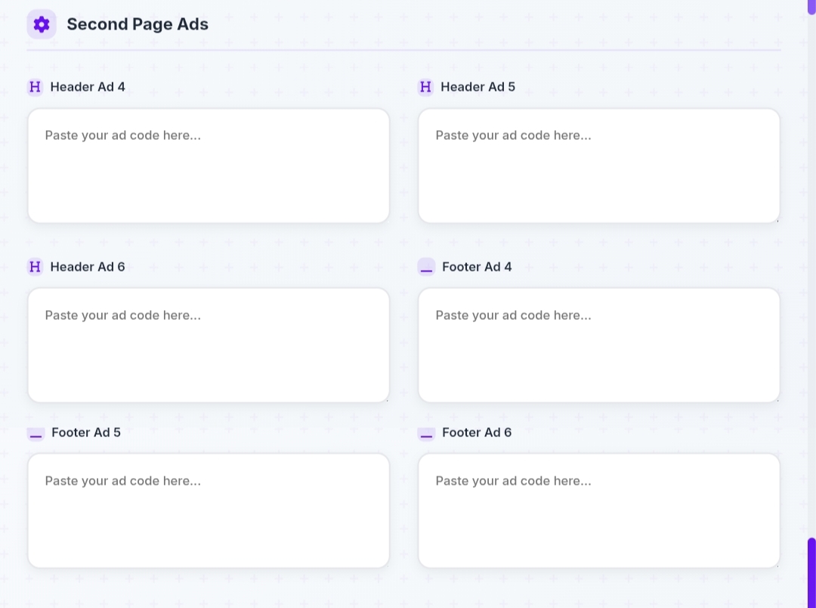Click the purple vertical scrollbar thumb

[811, 572]
